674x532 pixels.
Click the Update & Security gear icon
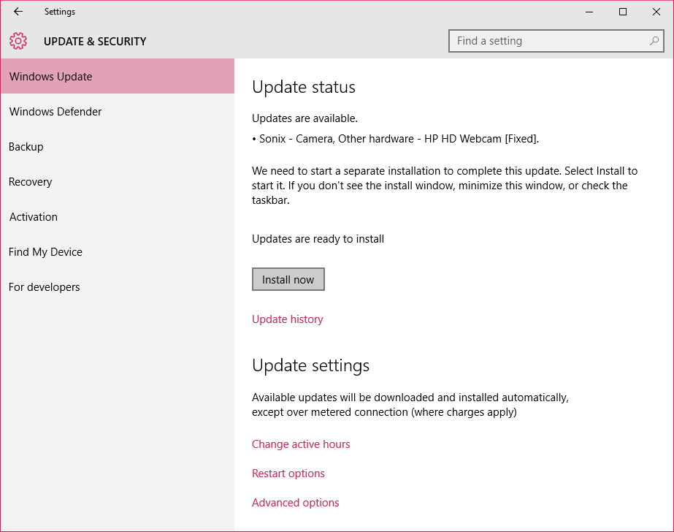coord(18,41)
